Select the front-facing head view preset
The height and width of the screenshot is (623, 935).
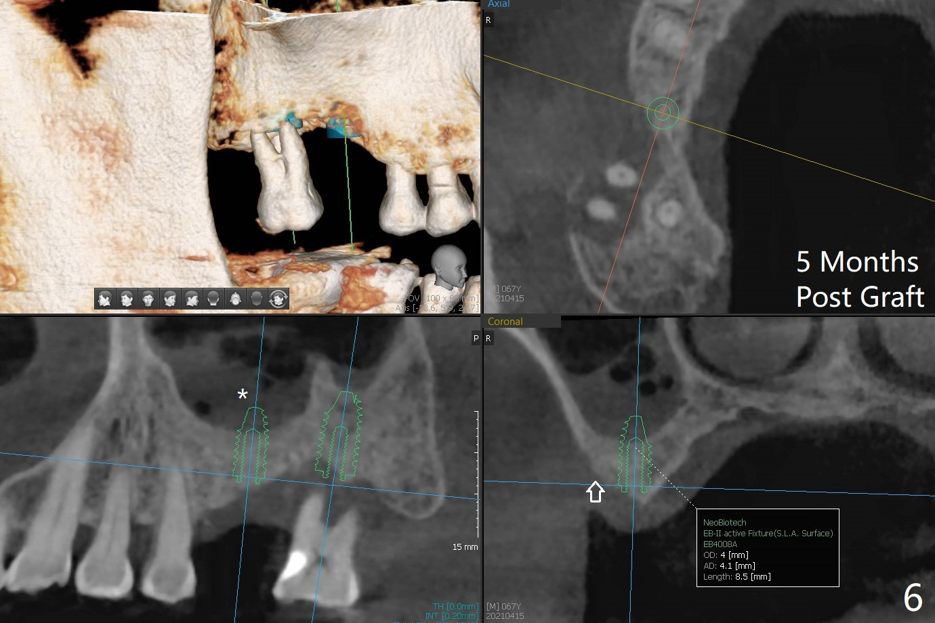148,299
